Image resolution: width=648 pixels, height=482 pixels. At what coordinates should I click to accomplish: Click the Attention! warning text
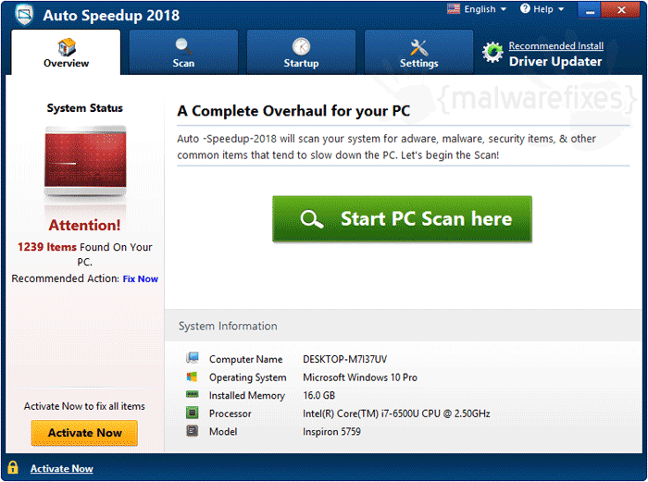[x=85, y=225]
